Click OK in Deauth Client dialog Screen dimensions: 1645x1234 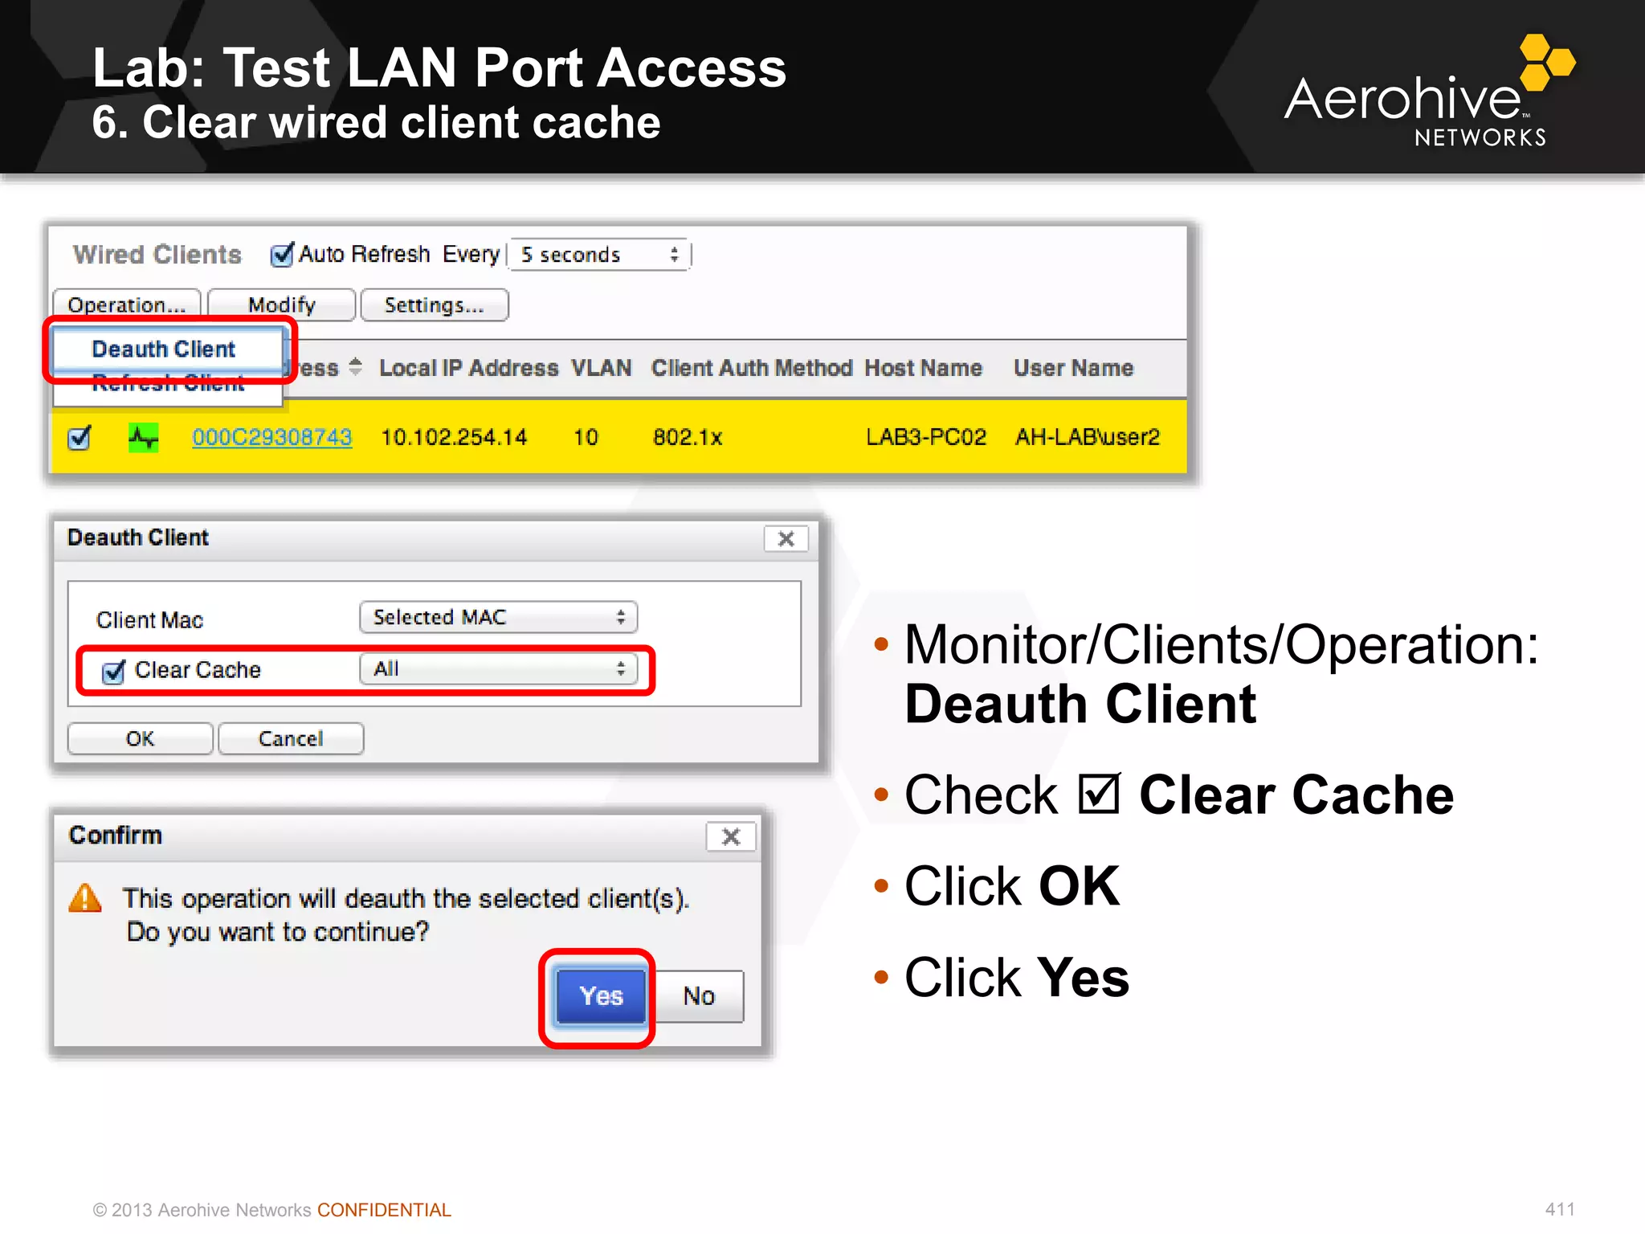click(141, 738)
